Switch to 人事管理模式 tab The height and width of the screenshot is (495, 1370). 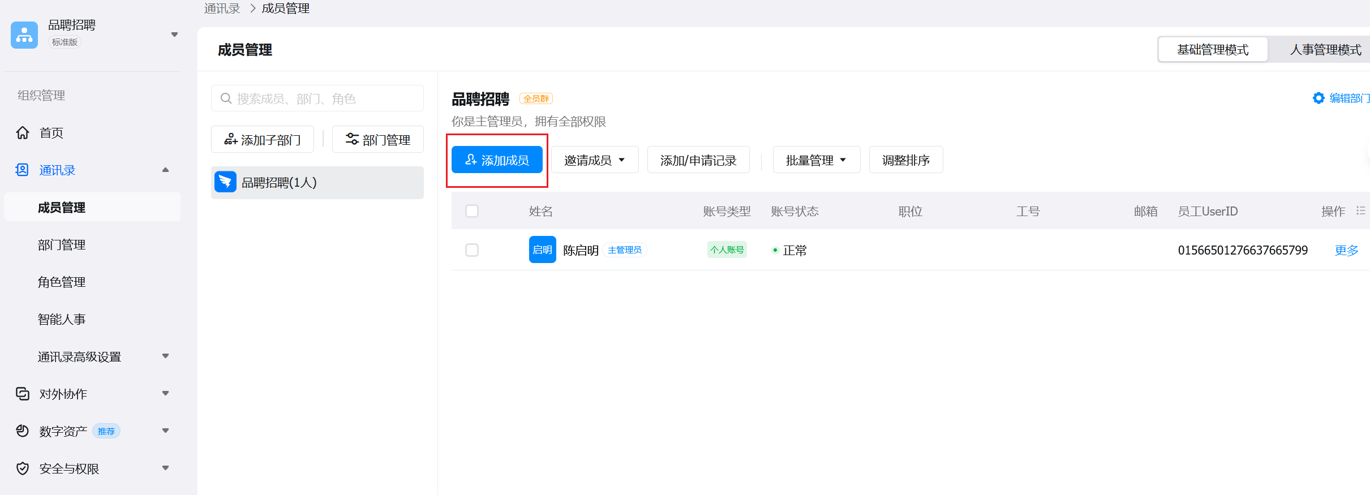[1325, 50]
